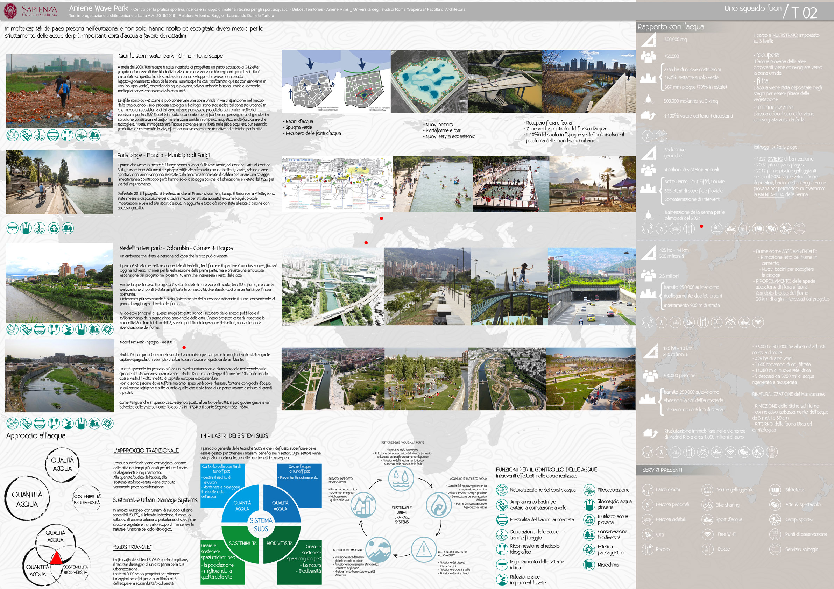Click the Bike sharing icon in services list
834x589 pixels.
707,505
